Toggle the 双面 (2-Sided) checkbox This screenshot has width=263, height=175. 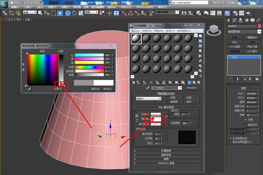click(x=184, y=97)
